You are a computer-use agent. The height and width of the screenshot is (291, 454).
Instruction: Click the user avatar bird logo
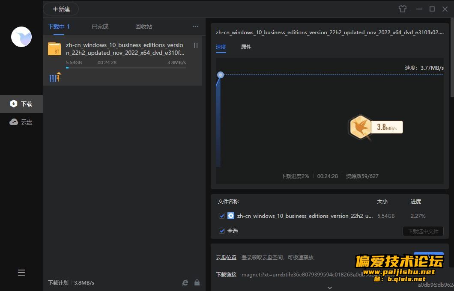pos(21,37)
